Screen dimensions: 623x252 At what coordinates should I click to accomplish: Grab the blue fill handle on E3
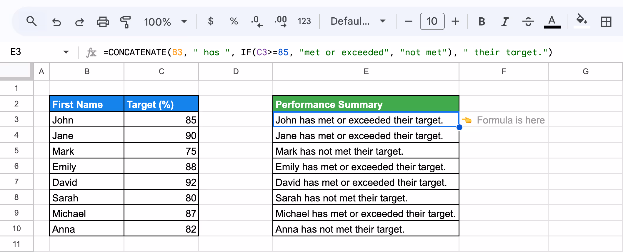pos(459,127)
